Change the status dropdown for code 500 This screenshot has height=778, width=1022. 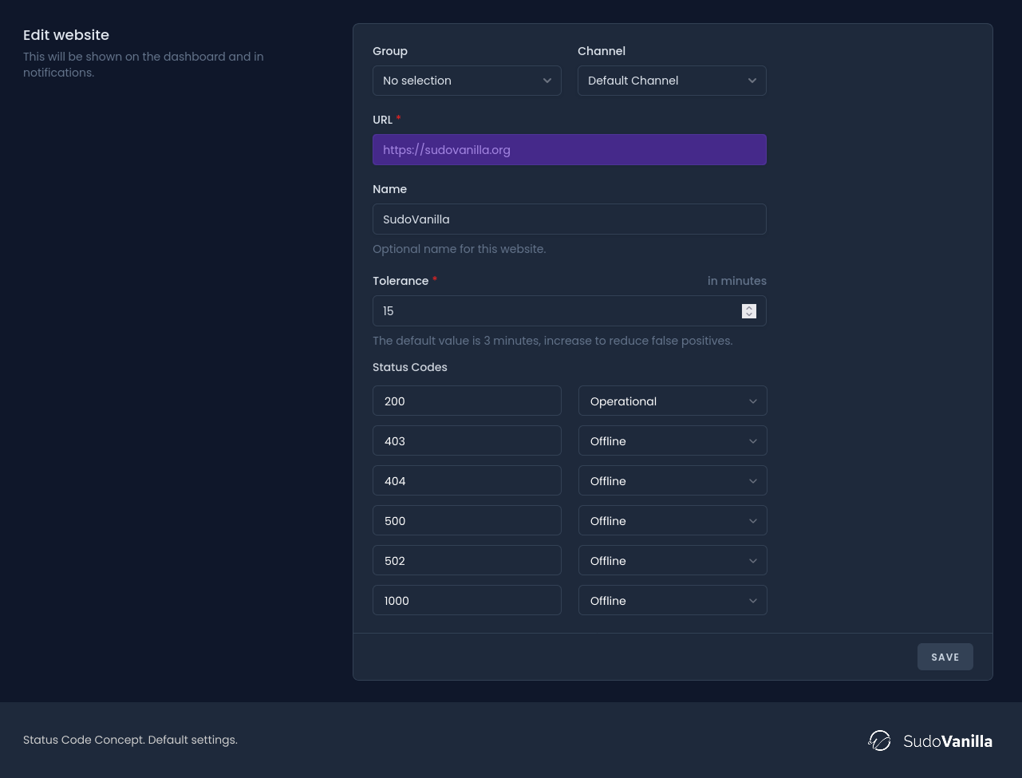click(x=673, y=521)
